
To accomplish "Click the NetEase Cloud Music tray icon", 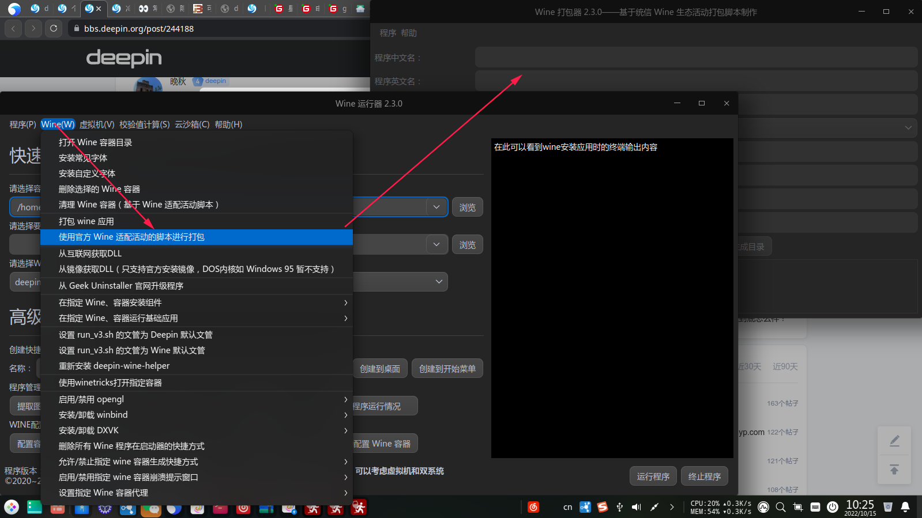I will pos(533,507).
